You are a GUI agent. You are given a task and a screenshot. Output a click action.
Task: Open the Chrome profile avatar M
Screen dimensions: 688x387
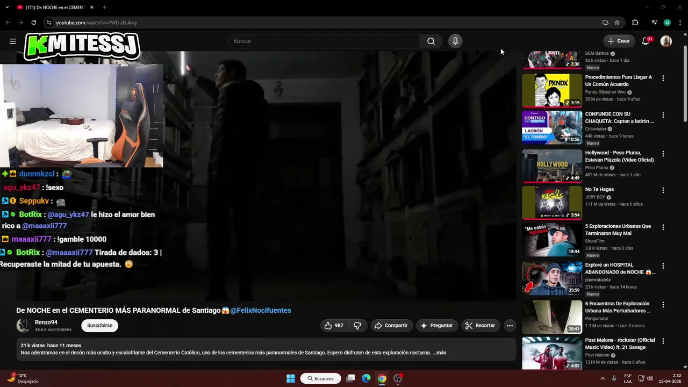point(667,23)
